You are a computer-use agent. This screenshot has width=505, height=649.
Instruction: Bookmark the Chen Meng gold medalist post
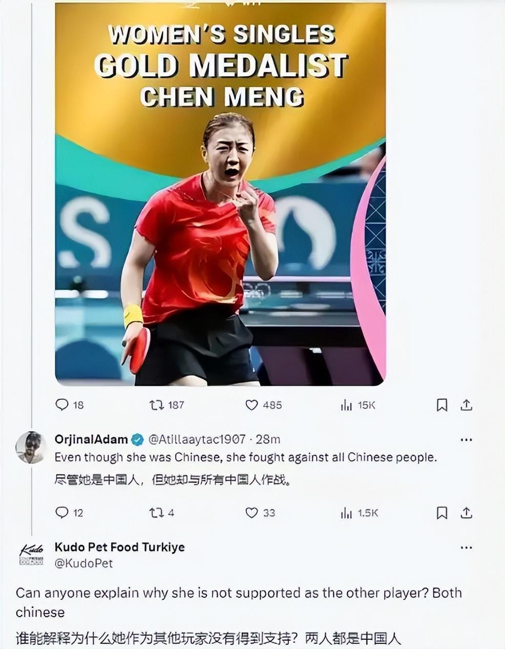coord(442,405)
